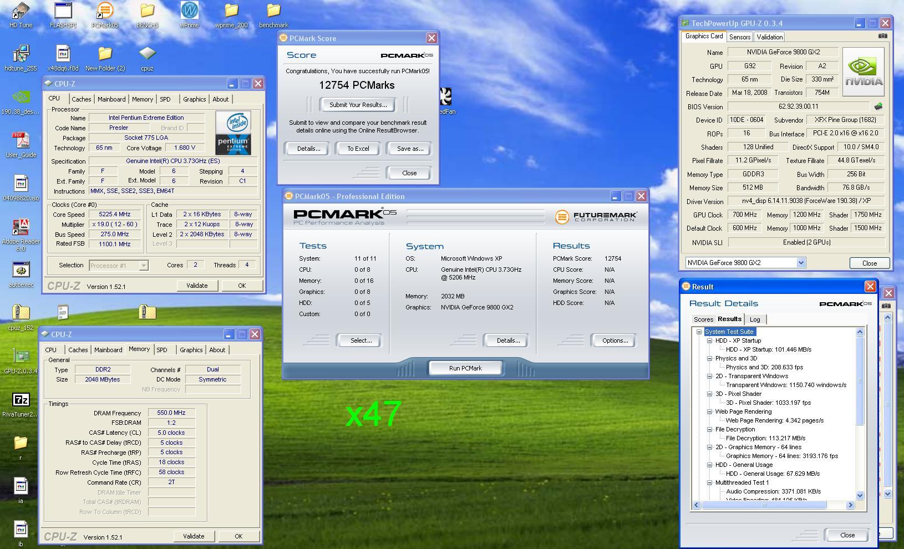Click Submit Your Results button
Viewport: 904px width, 549px height.
[358, 105]
